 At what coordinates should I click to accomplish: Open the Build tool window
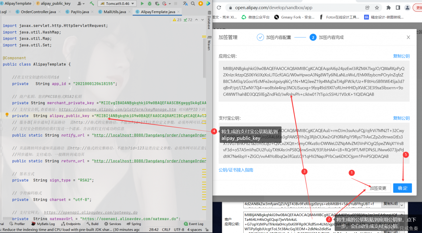click(x=92, y=224)
